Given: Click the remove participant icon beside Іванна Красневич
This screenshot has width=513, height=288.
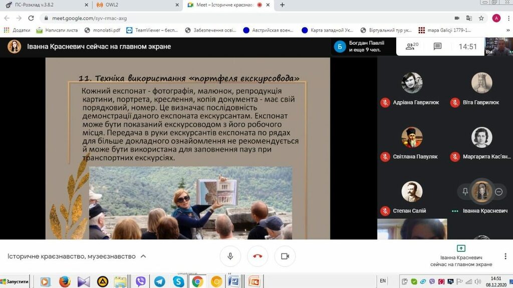Looking at the screenshot, I should (x=498, y=191).
